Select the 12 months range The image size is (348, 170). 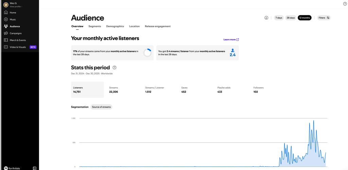click(x=304, y=18)
